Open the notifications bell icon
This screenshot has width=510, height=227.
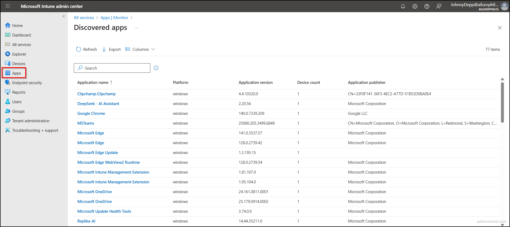point(403,6)
